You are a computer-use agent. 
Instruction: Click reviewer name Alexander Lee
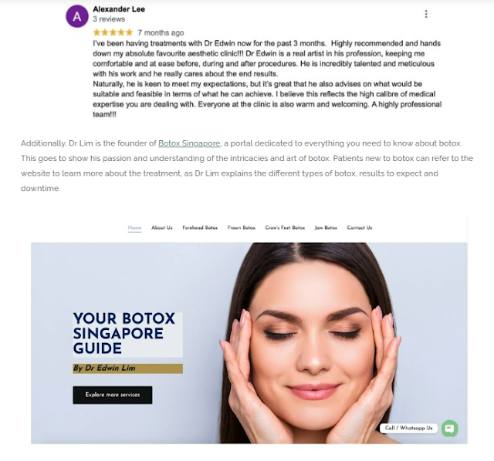(119, 9)
